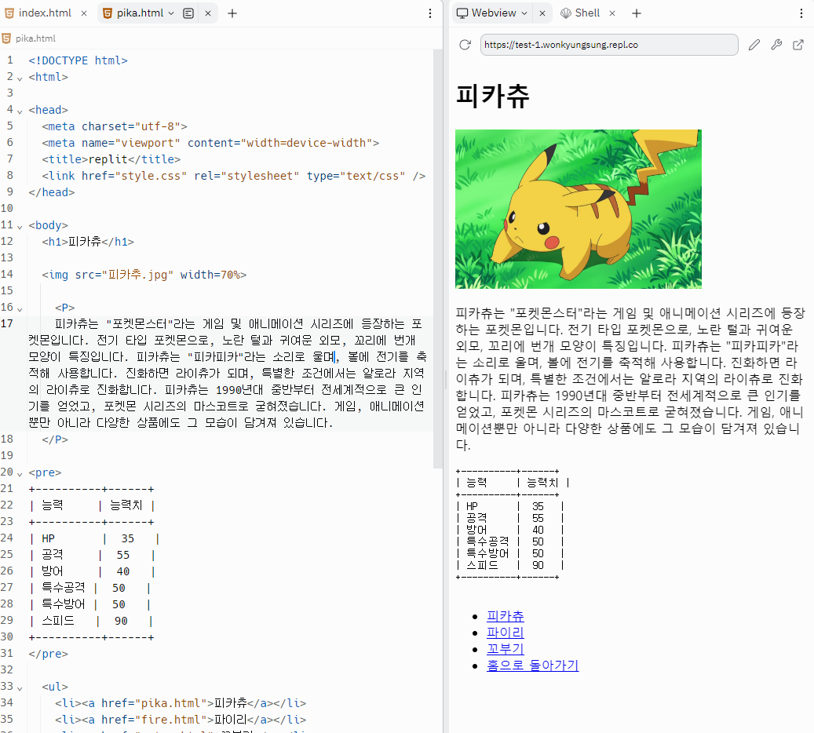This screenshot has width=814, height=733.
Task: Close the Webview tab
Action: pyautogui.click(x=542, y=13)
